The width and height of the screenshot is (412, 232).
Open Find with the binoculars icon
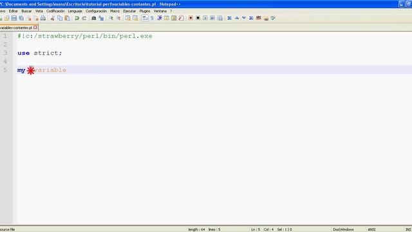point(94,18)
